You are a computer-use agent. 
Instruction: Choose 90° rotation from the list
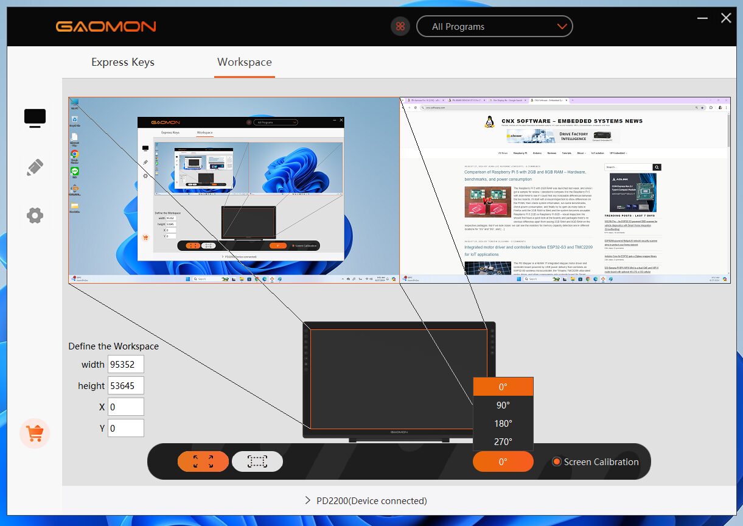[503, 405]
